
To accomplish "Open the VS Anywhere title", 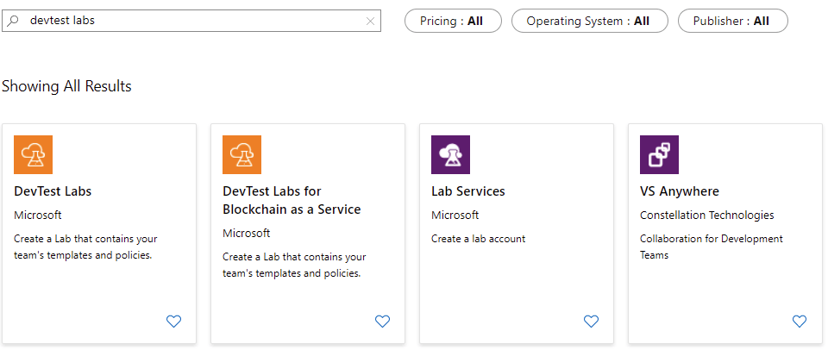I will 679,191.
